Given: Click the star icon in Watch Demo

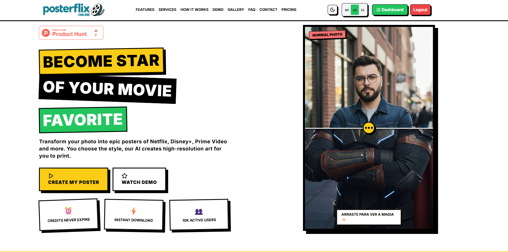Looking at the screenshot, I should point(125,176).
